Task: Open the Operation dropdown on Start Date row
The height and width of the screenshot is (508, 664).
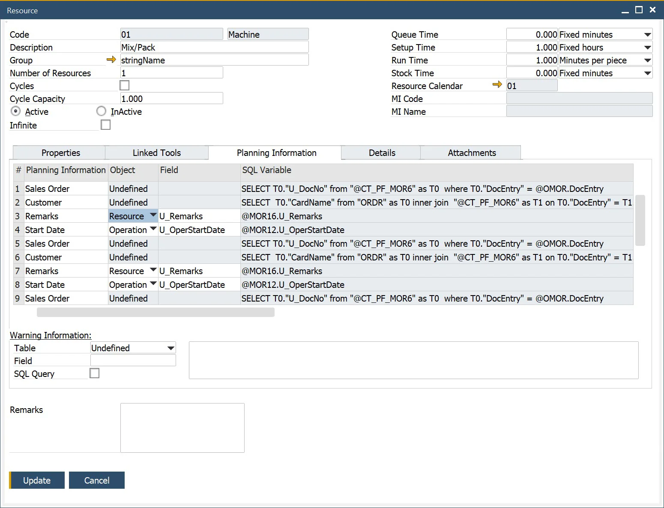Action: point(153,230)
